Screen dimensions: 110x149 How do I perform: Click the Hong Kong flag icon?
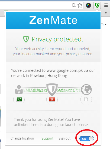[x=52, y=99]
